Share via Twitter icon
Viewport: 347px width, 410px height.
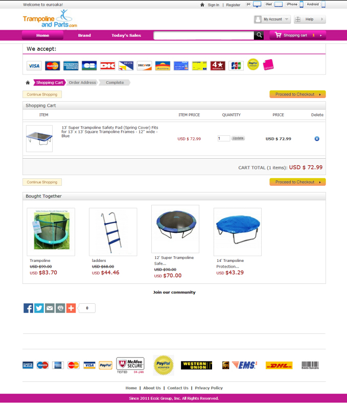click(x=39, y=308)
